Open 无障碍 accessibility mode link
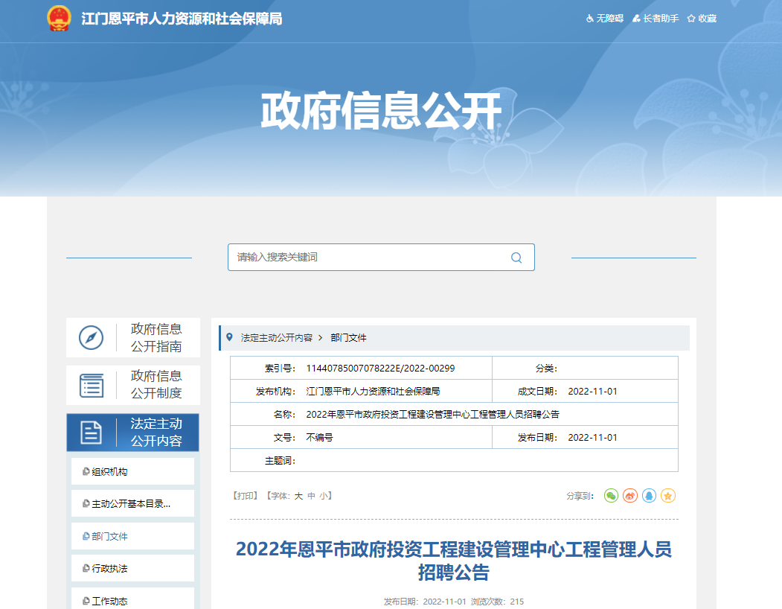This screenshot has height=609, width=782. coord(604,19)
